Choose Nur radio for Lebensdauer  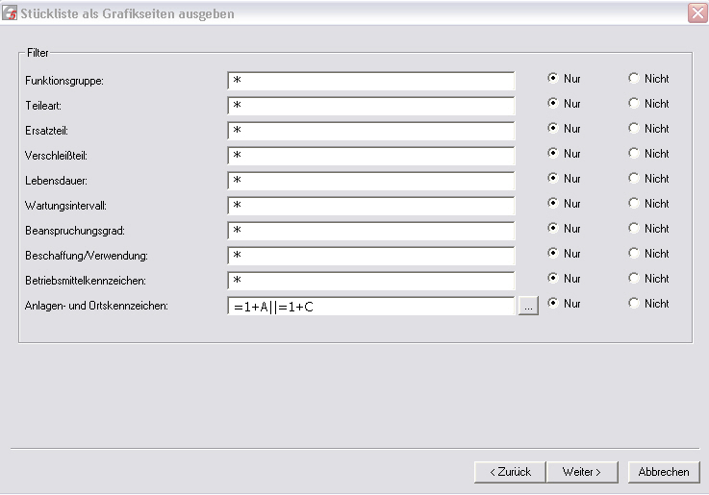point(564,179)
